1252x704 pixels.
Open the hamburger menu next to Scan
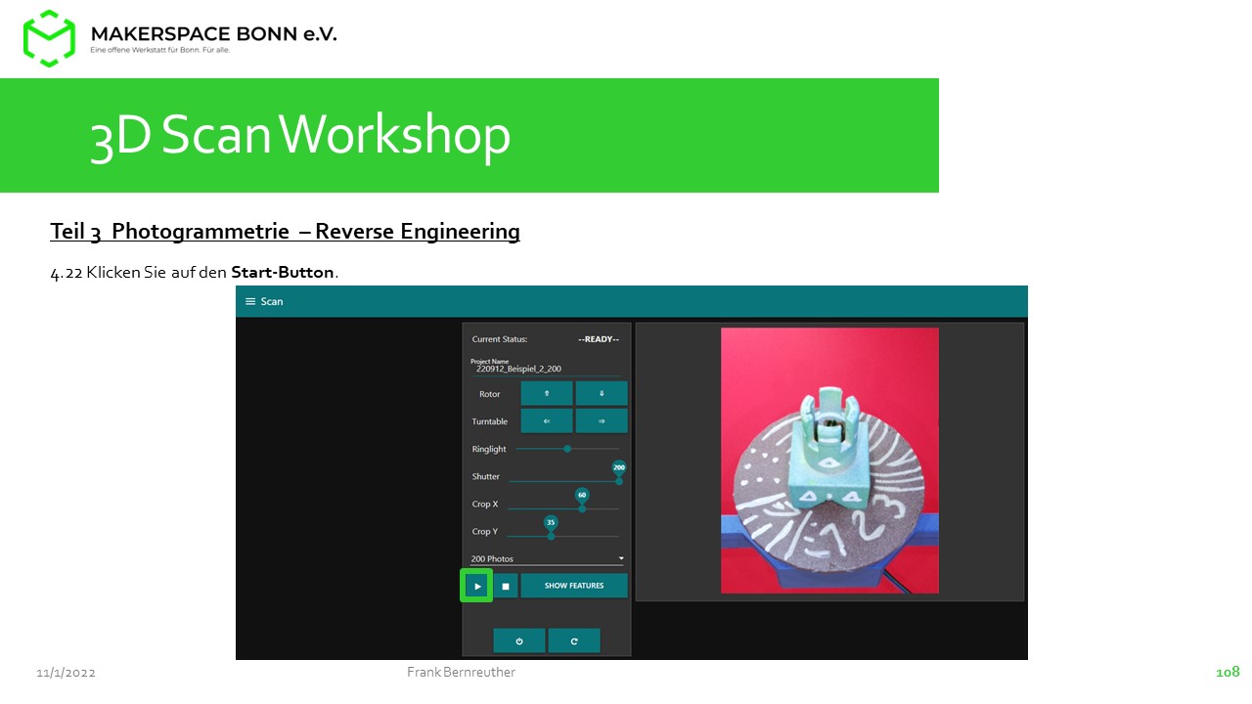click(x=250, y=301)
